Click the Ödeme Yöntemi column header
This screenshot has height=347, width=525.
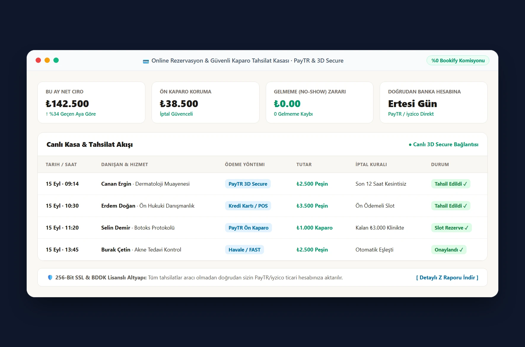click(245, 165)
